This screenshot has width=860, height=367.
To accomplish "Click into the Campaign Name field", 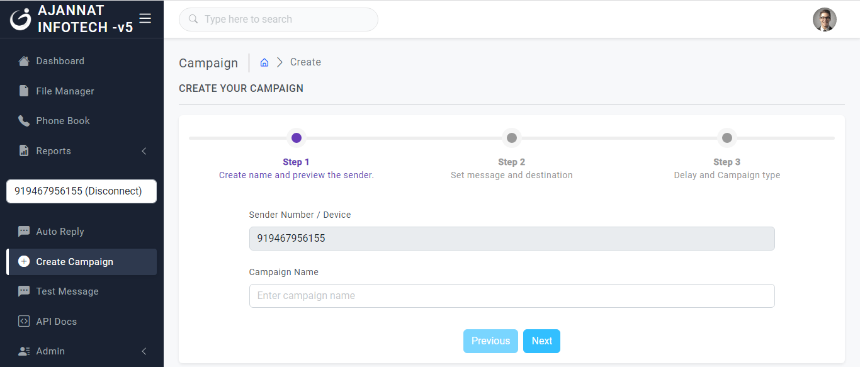I will click(x=511, y=296).
